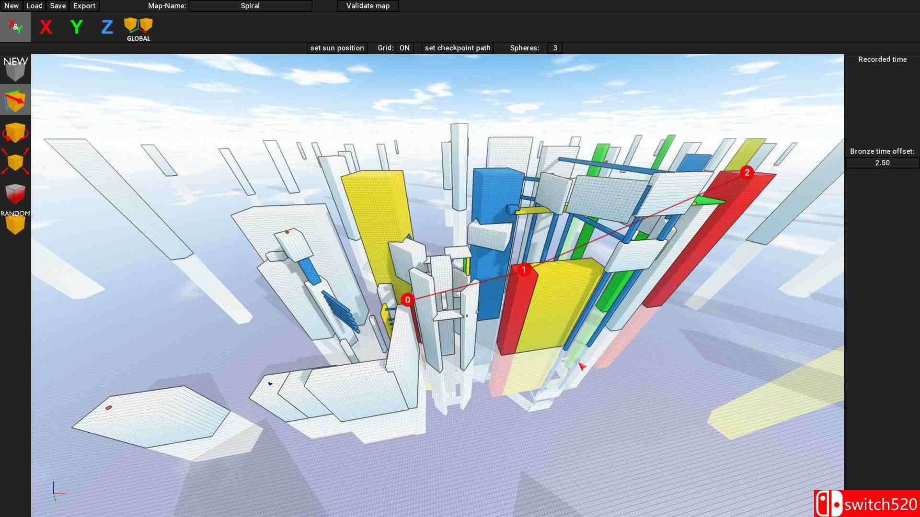Turn the Grid ON toggle off
Viewport: 920px width, 517px height.
pyautogui.click(x=404, y=48)
